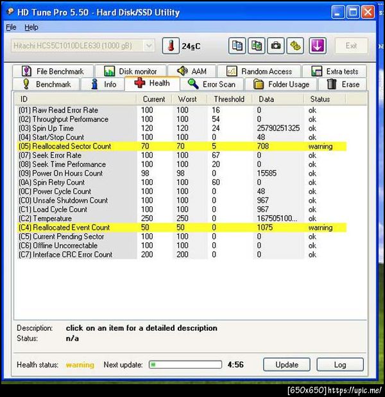Click the copy info to clipboard icon
Screen dimensions: 385x397
[237, 46]
